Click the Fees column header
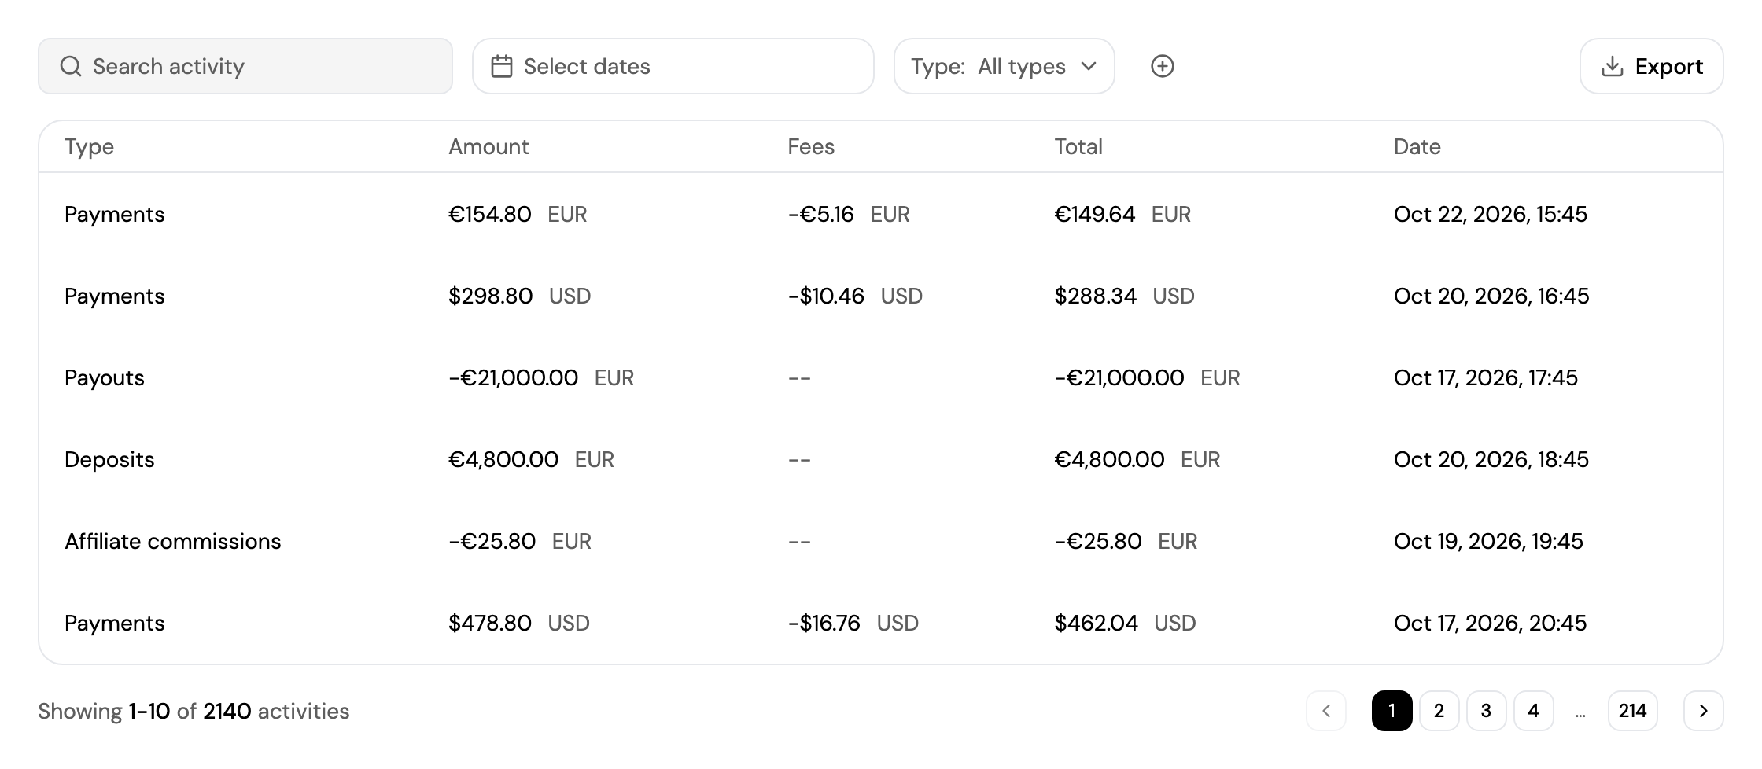1762x769 pixels. coord(811,147)
